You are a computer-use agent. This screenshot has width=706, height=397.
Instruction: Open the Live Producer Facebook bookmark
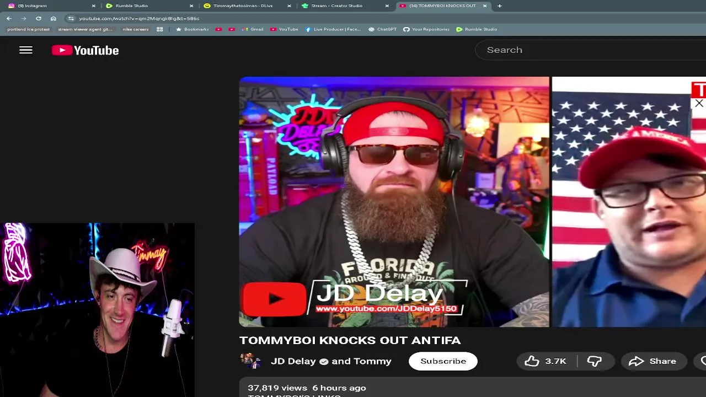tap(333, 29)
